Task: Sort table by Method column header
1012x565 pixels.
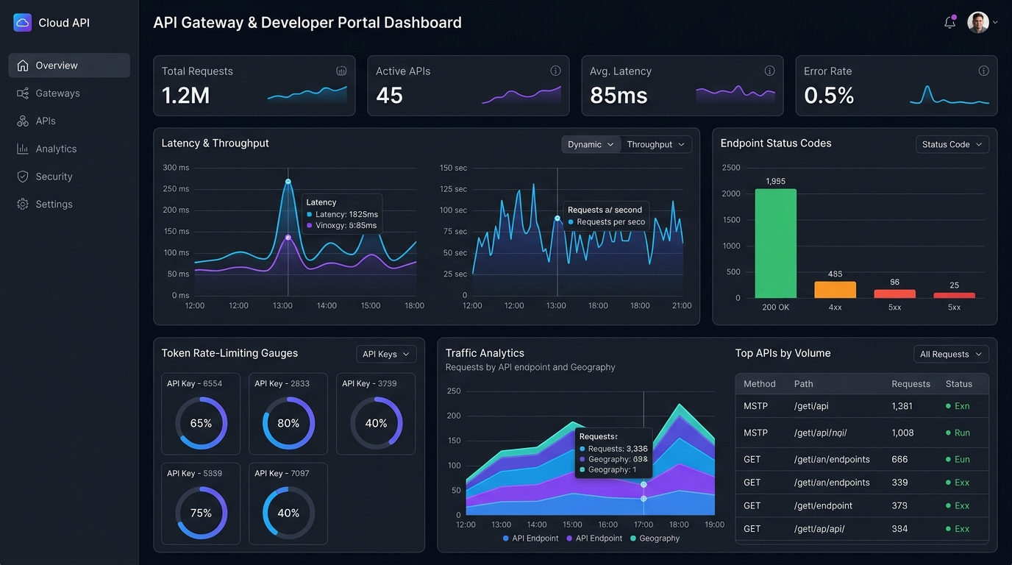Action: (760, 384)
